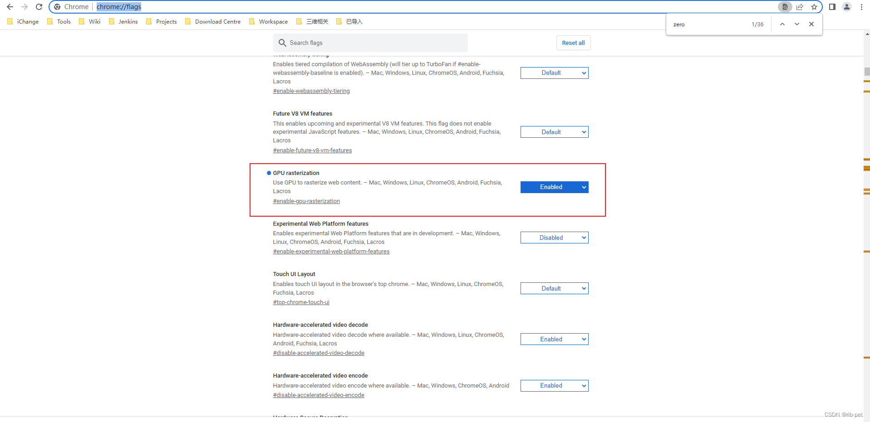Image resolution: width=870 pixels, height=422 pixels.
Task: Open the #top-chrome-touch-ui link
Action: point(301,302)
